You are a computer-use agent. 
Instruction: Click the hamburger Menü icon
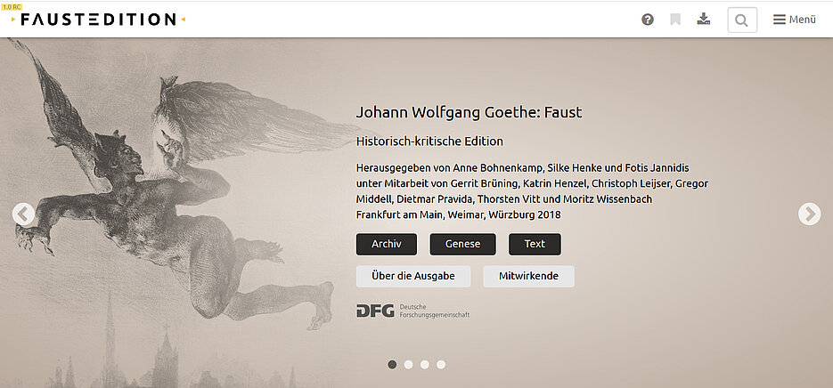coord(779,20)
